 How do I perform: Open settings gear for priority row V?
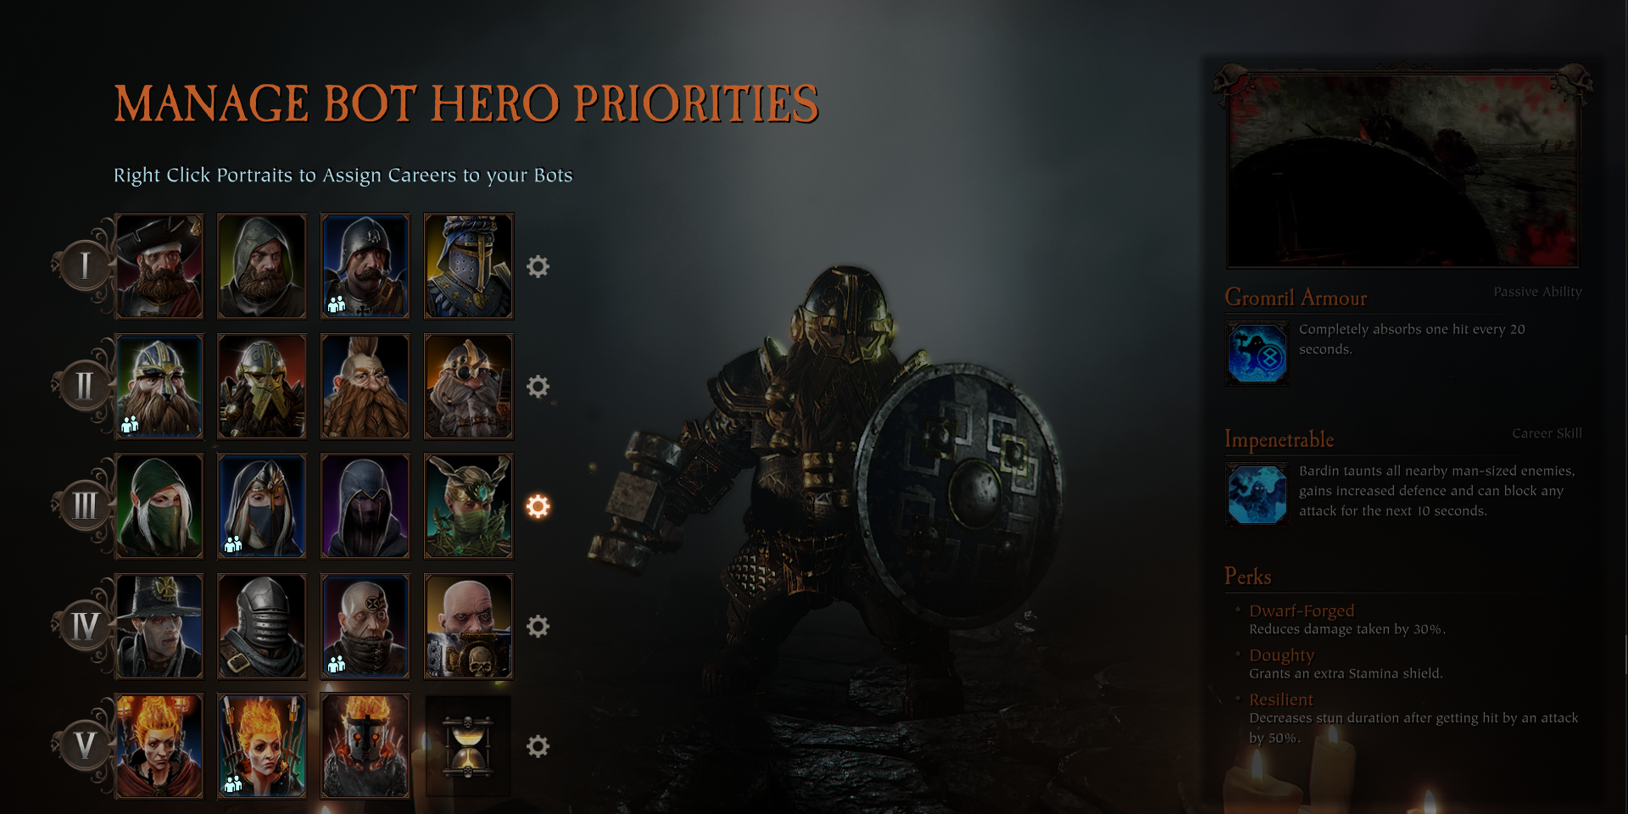pyautogui.click(x=538, y=746)
